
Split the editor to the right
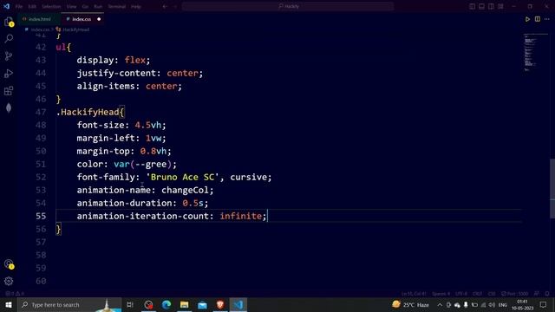(538, 19)
